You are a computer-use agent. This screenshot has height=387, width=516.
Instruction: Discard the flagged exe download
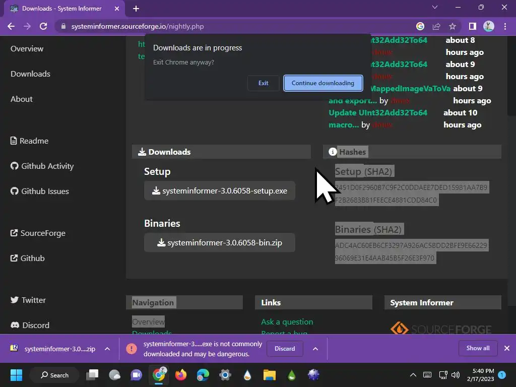click(x=285, y=349)
